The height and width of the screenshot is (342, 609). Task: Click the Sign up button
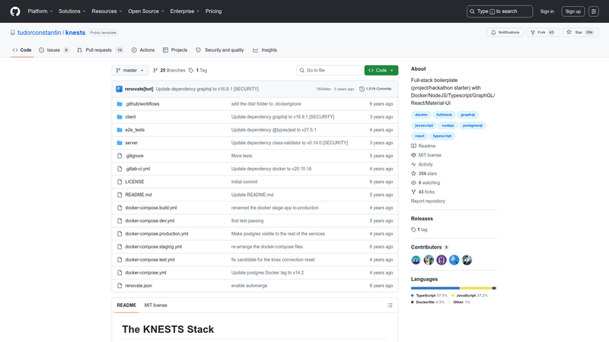click(573, 11)
